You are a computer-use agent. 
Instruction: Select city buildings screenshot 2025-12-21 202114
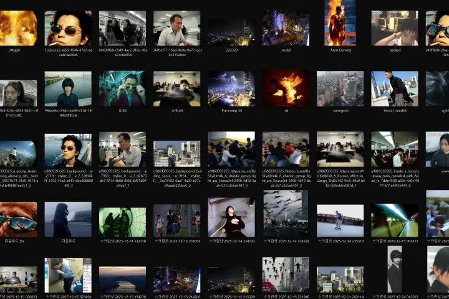(340, 280)
